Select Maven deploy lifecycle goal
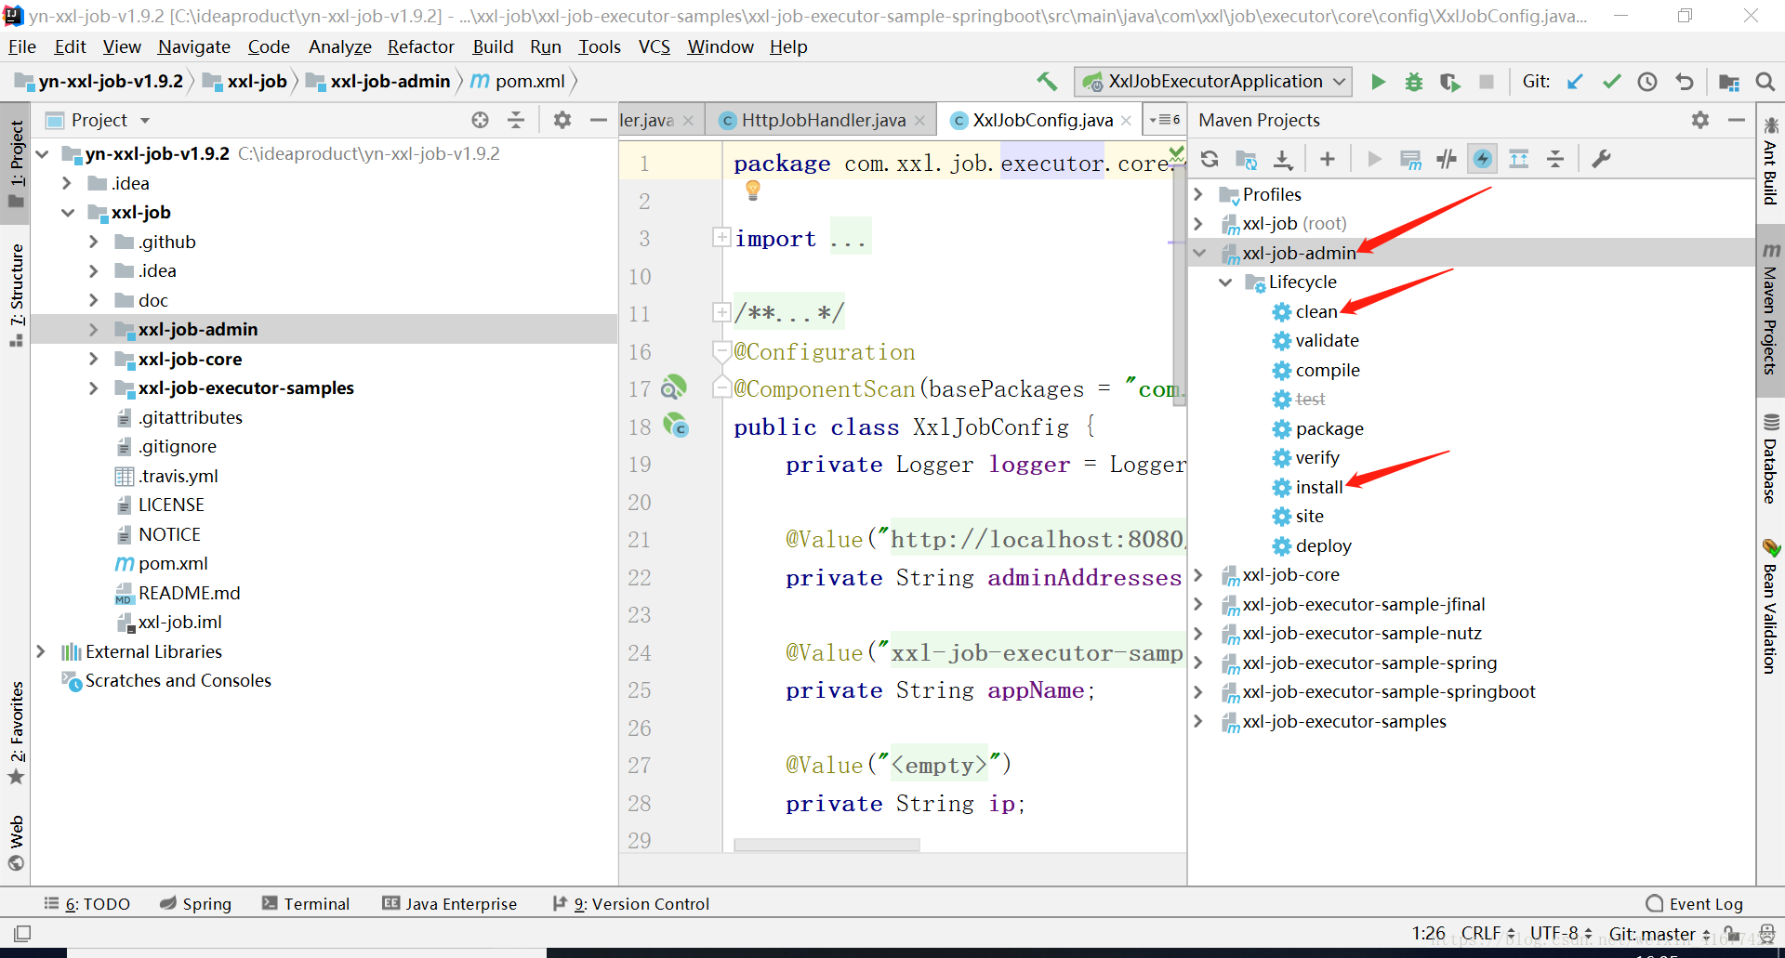This screenshot has width=1785, height=958. click(1323, 545)
